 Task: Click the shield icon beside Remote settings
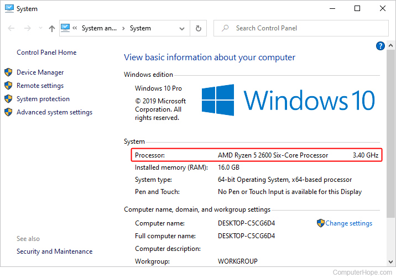(8, 86)
